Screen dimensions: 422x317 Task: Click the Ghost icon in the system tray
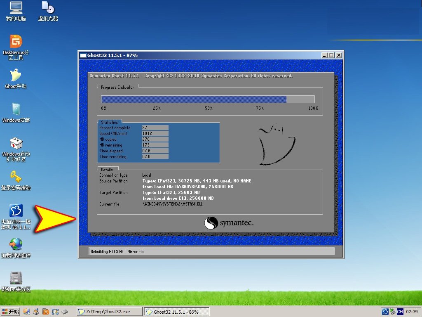pyautogui.click(x=385, y=312)
